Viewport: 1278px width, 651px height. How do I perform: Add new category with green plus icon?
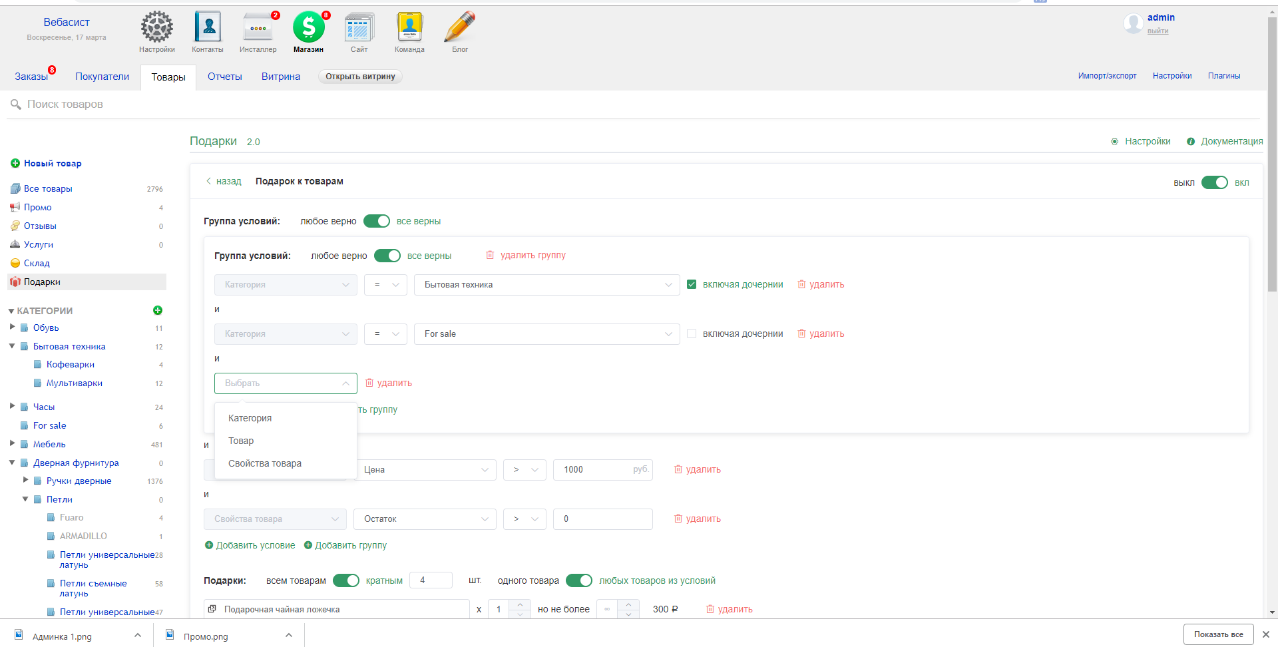click(x=158, y=310)
